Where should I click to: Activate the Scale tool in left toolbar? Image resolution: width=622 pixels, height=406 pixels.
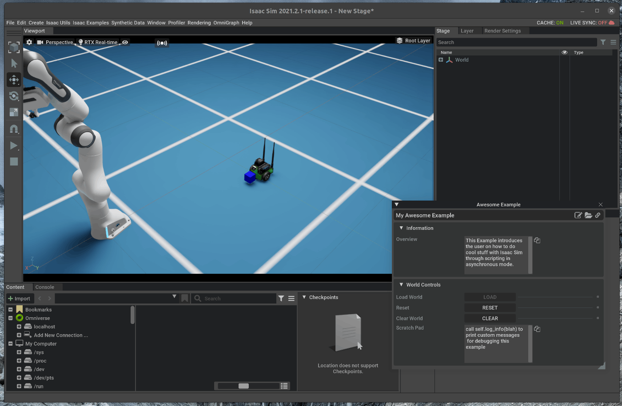tap(14, 112)
